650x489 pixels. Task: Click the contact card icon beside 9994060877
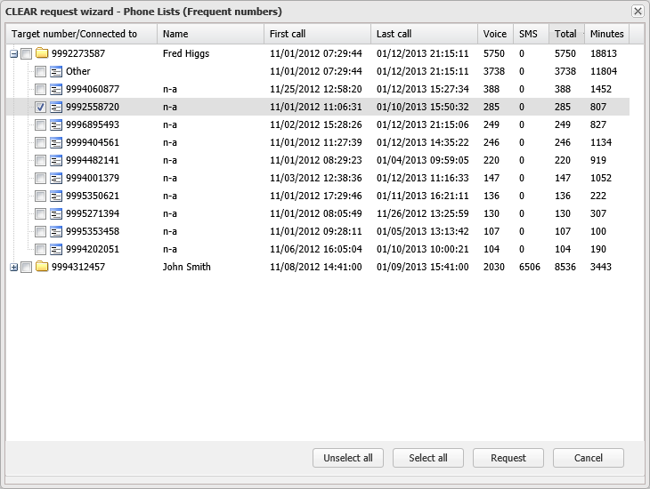(x=56, y=89)
